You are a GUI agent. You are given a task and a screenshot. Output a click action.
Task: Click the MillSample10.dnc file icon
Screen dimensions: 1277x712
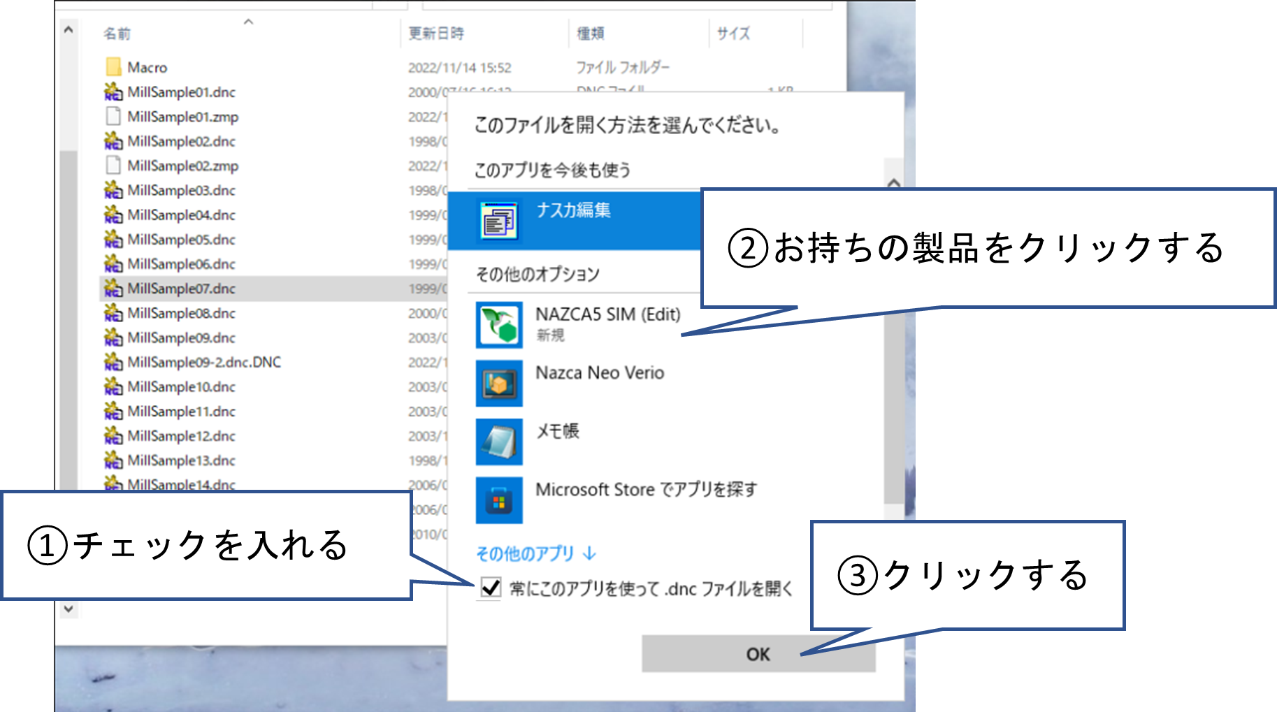pyautogui.click(x=113, y=386)
